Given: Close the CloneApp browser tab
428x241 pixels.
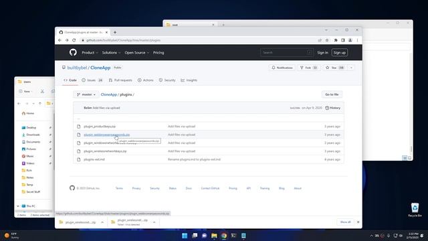Looking at the screenshot, I should [106, 32].
